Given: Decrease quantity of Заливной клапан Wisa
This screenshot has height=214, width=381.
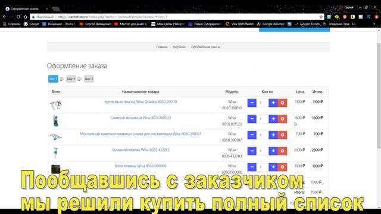Looking at the screenshot, I should point(252,151).
